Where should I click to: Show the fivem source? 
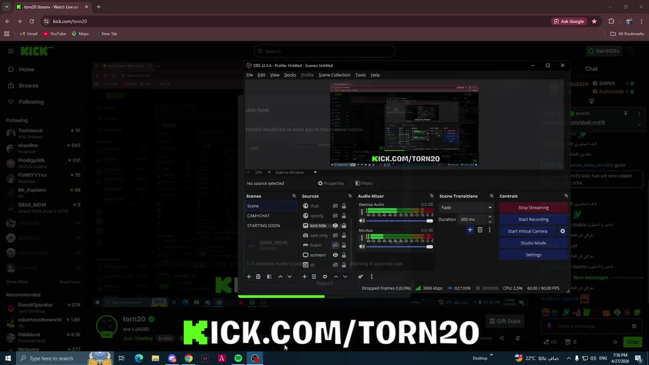pos(335,245)
